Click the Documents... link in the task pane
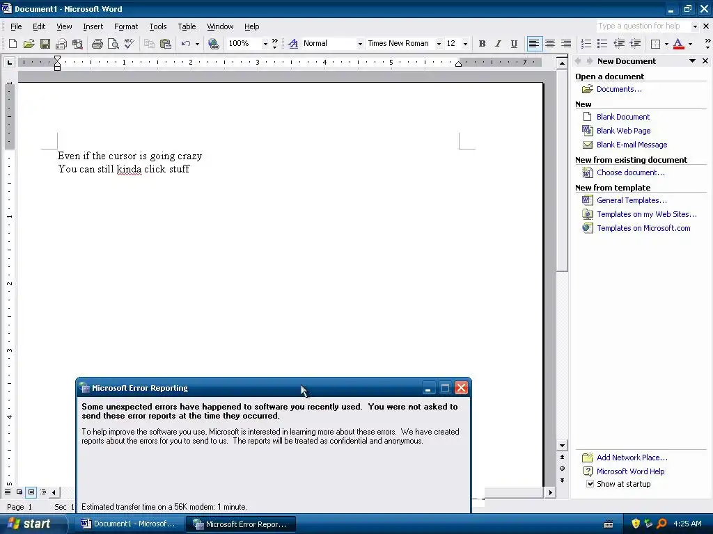Viewport: 713px width, 534px height. click(x=619, y=89)
